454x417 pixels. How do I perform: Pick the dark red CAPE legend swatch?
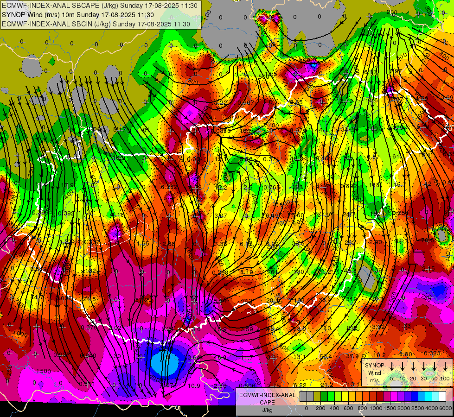click(380, 397)
